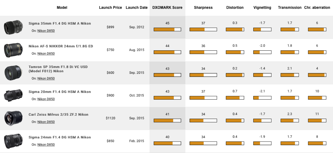Viewport: 333px width, 153px height.
Task: Open Nikon D850 link under Sigma 20mm
Action: point(46,99)
